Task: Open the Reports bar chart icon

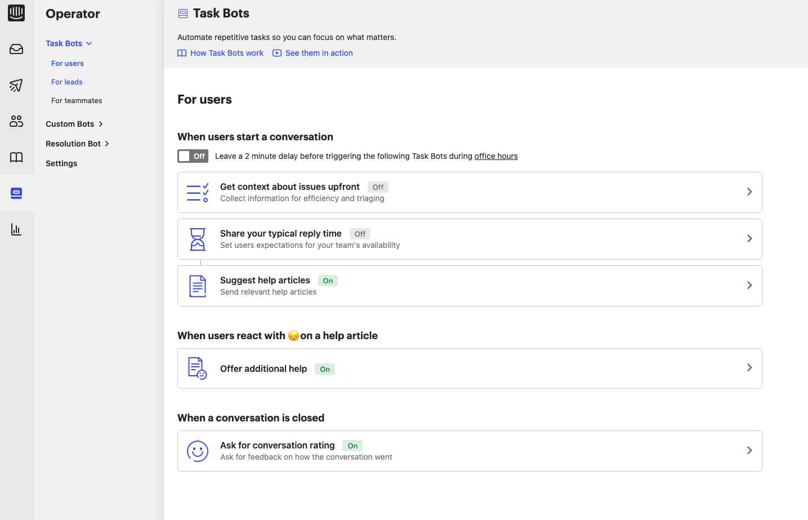Action: click(x=16, y=229)
